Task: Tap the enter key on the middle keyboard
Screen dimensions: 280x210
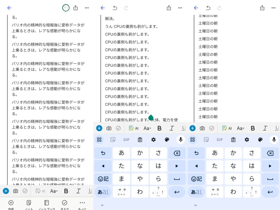Action: tap(177, 192)
